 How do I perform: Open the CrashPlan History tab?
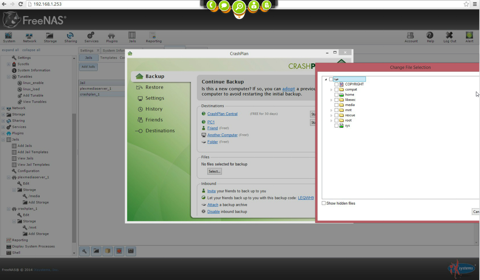(154, 109)
